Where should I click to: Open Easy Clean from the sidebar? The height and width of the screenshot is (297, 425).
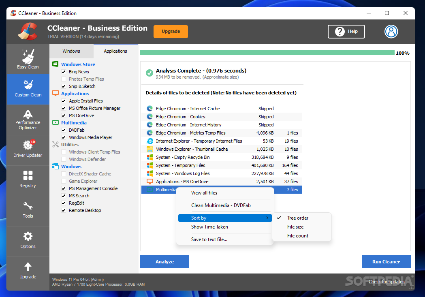pos(28,59)
